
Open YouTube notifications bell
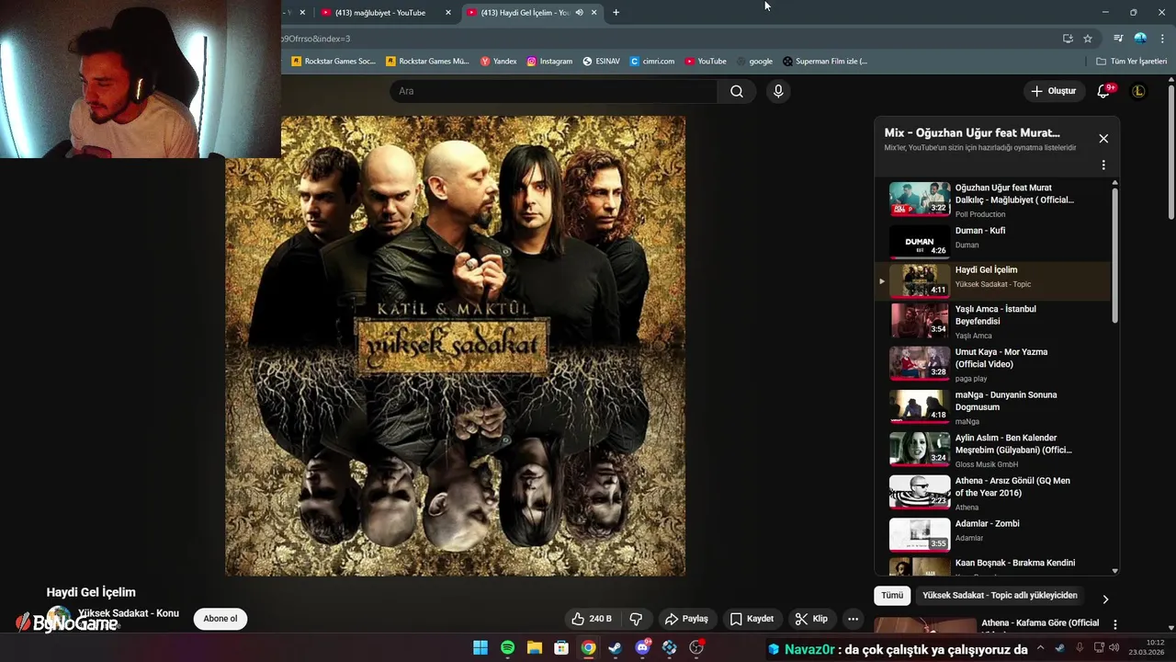(1103, 91)
